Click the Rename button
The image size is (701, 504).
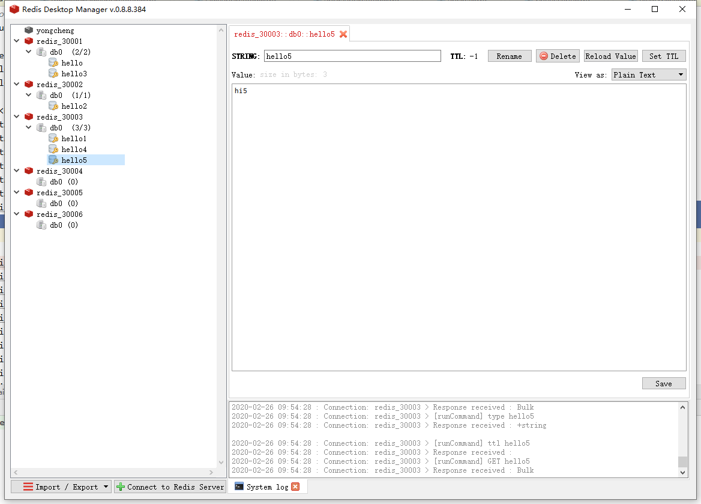click(x=509, y=56)
